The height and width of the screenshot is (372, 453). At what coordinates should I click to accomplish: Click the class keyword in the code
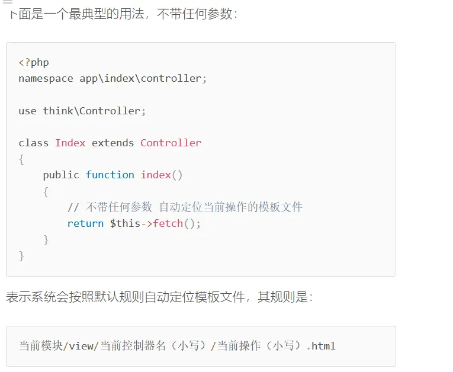33,143
